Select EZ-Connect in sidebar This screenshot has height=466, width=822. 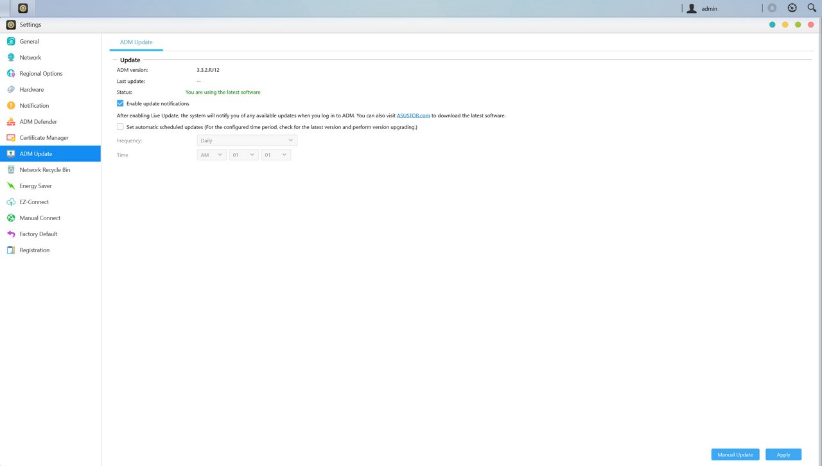[x=50, y=202]
